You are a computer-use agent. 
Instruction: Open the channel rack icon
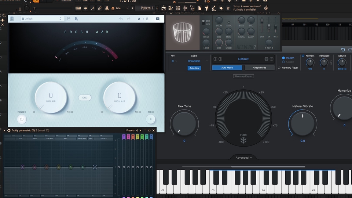point(178,8)
